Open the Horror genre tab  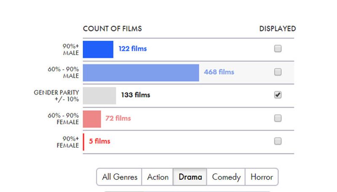pos(262,177)
